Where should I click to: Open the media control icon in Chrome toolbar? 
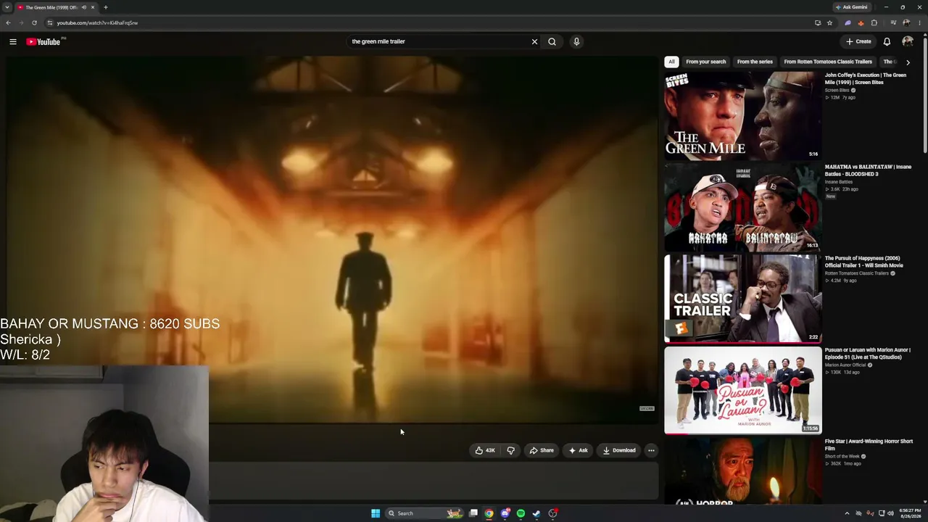[893, 22]
